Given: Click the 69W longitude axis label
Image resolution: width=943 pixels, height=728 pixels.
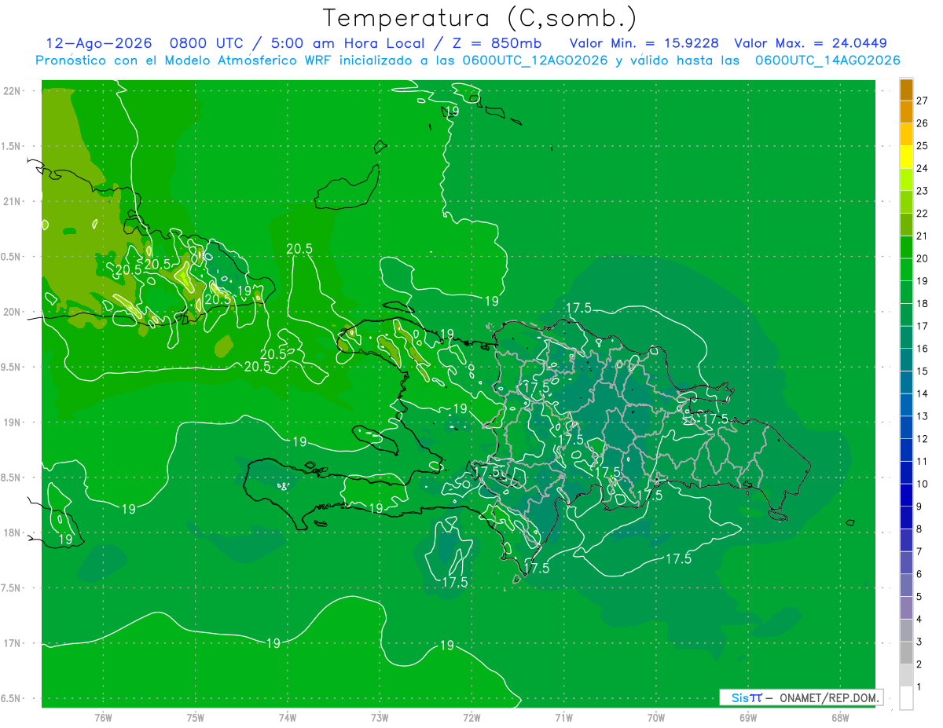Looking at the screenshot, I should 748,717.
